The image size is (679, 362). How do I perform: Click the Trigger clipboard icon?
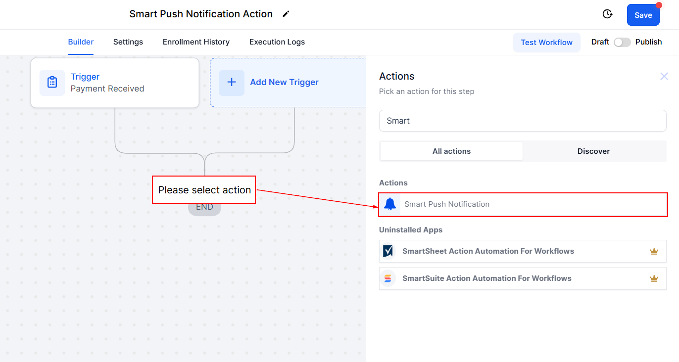pos(52,83)
